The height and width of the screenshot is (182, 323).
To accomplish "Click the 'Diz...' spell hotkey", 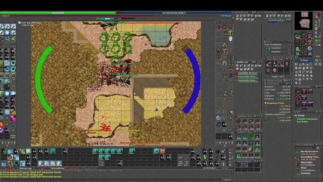I will point(96,151).
